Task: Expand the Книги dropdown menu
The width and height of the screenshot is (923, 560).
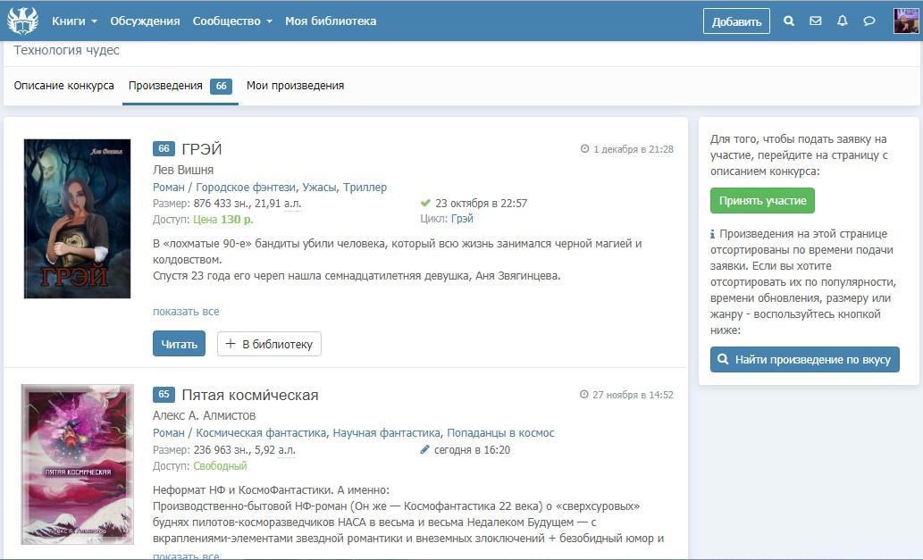Action: (74, 21)
